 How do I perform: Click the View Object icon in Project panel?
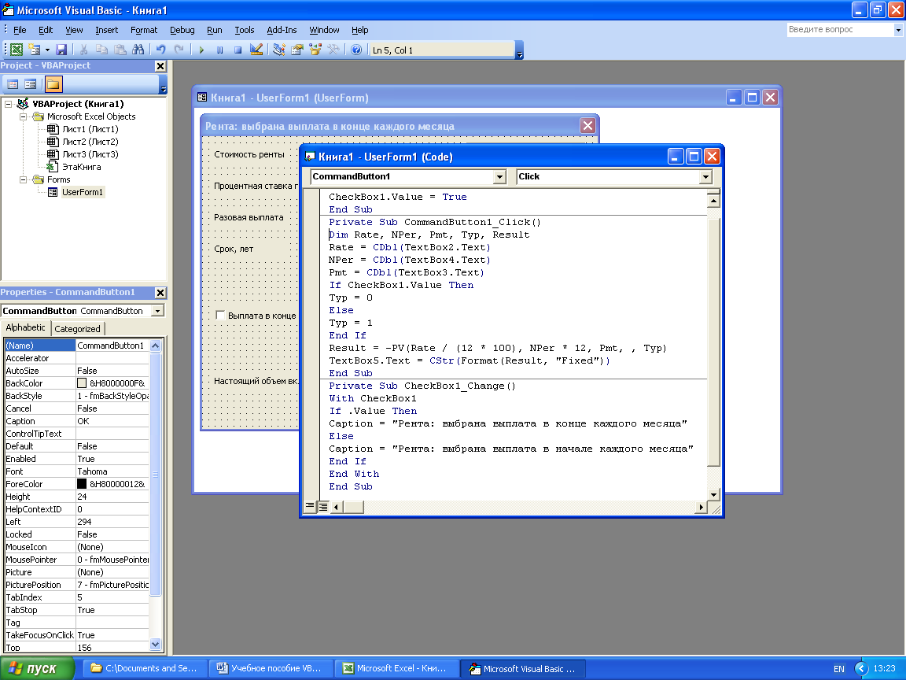[30, 84]
